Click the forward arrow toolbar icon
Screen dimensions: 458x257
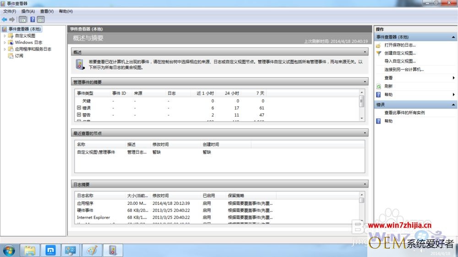(12, 20)
